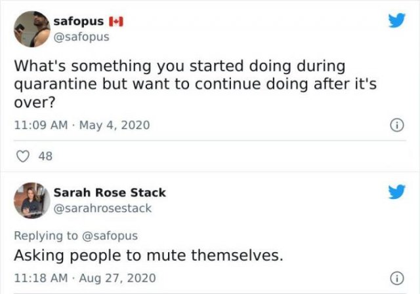This screenshot has width=420, height=294.
Task: Open Sarah Rose Stack profile picture
Action: tap(32, 200)
